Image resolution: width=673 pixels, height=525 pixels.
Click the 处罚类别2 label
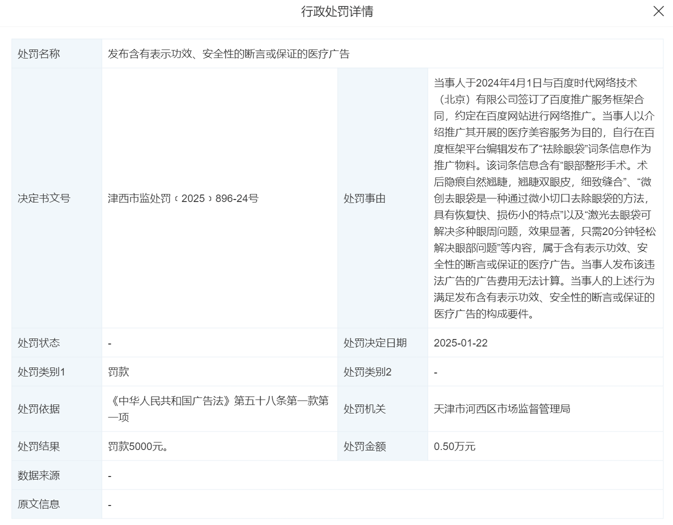point(368,372)
